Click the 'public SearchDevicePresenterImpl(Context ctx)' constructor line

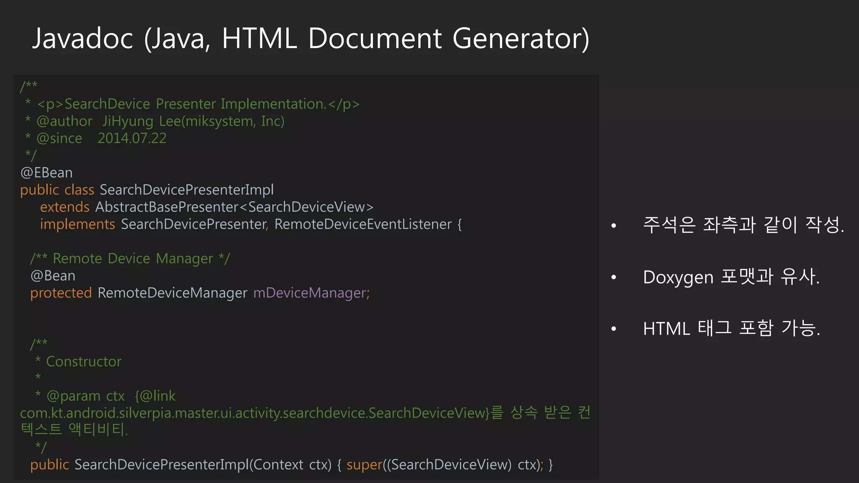pos(292,465)
